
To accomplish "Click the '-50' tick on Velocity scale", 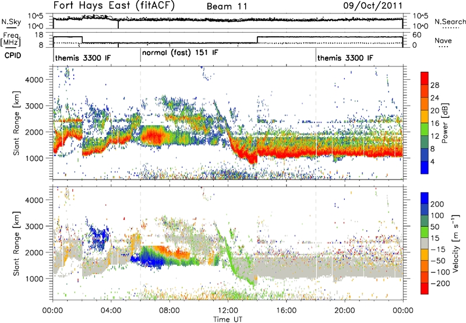I will click(x=438, y=261).
